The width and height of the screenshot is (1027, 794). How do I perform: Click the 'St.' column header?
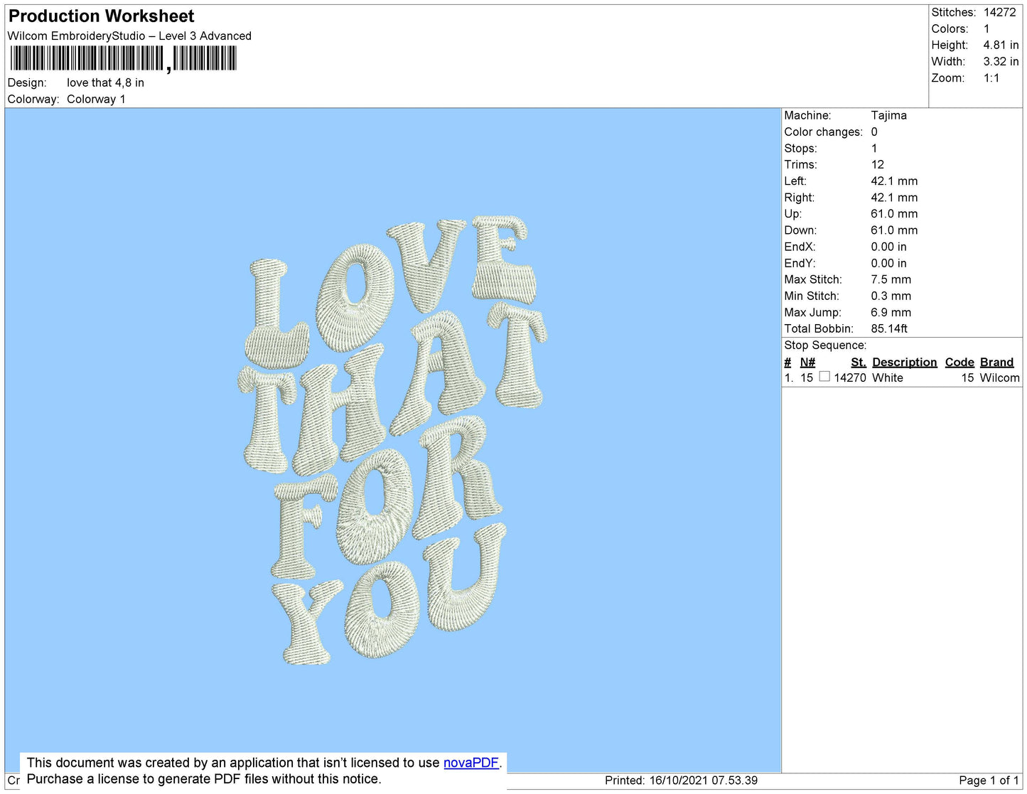coord(859,362)
